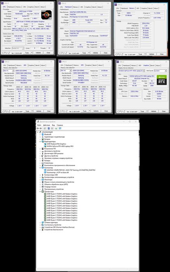Expand the Аудиовходы и аудиовыходы node
This screenshot has width=170, height=272.
pyautogui.click(x=40, y=137)
